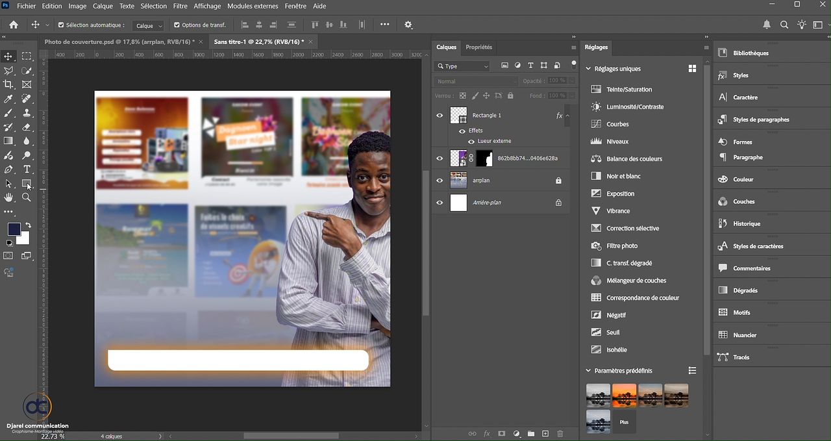Collapse the Réglages uniques section
Image resolution: width=831 pixels, height=441 pixels.
click(589, 69)
